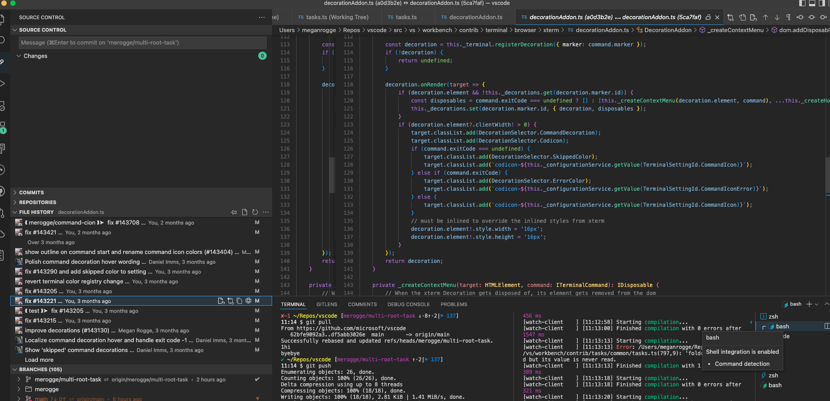Toggle whitespace with the pilcrow icon
Image resolution: width=830 pixels, height=401 pixels.
click(x=788, y=17)
